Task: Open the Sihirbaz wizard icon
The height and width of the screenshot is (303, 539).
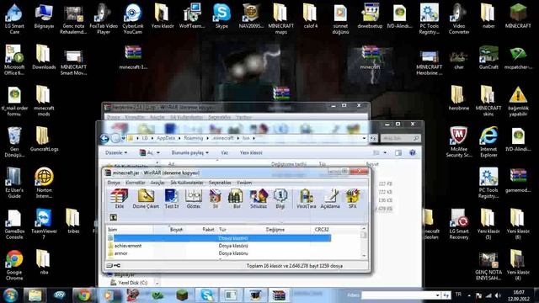Action: (259, 199)
